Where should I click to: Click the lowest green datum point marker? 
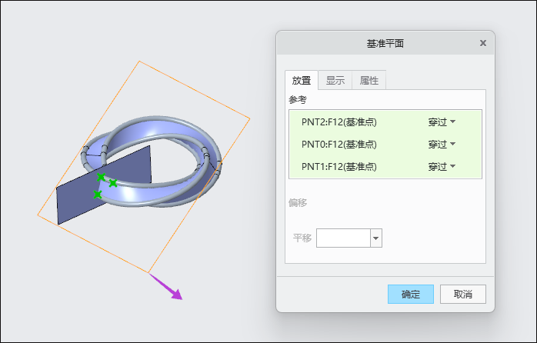point(97,195)
